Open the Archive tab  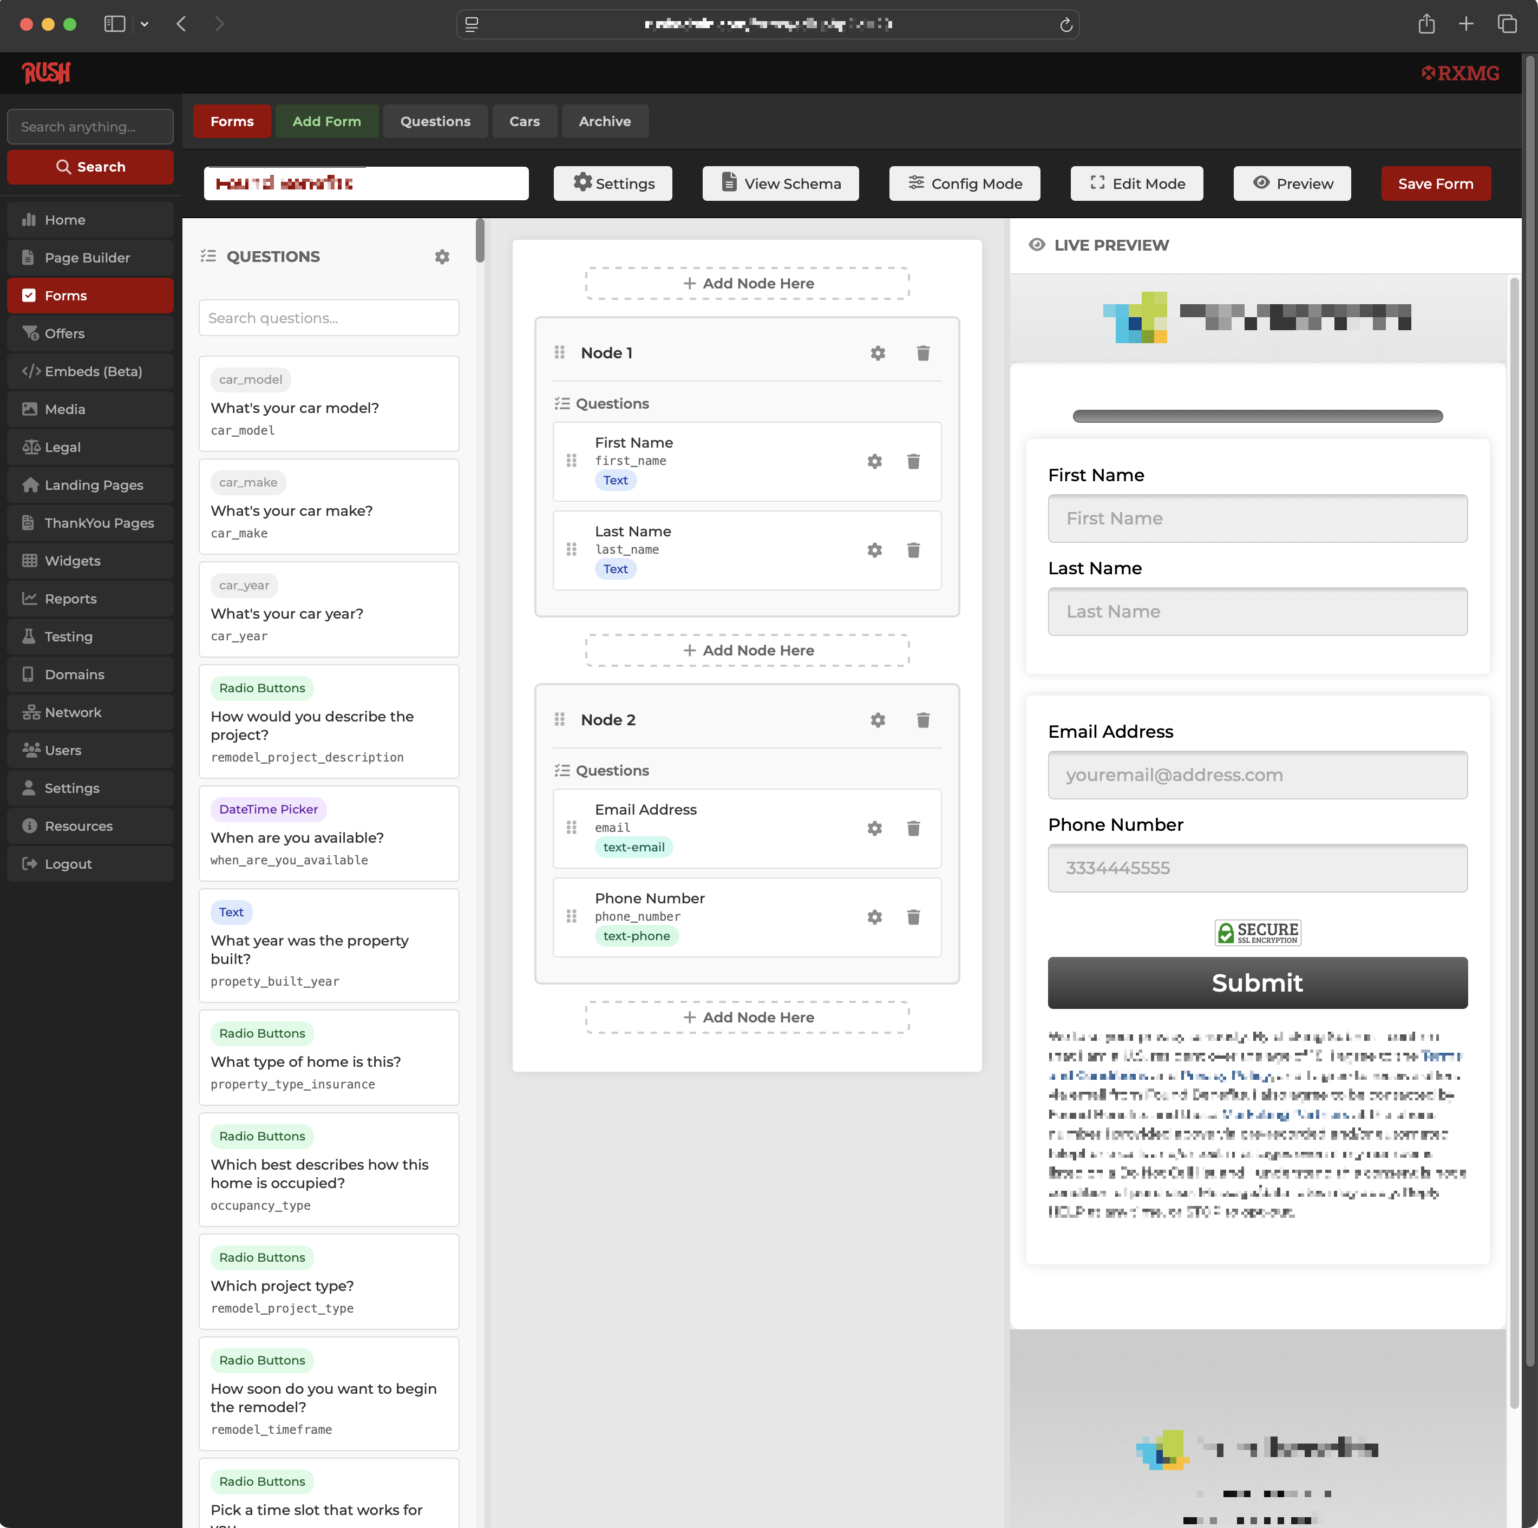click(605, 121)
